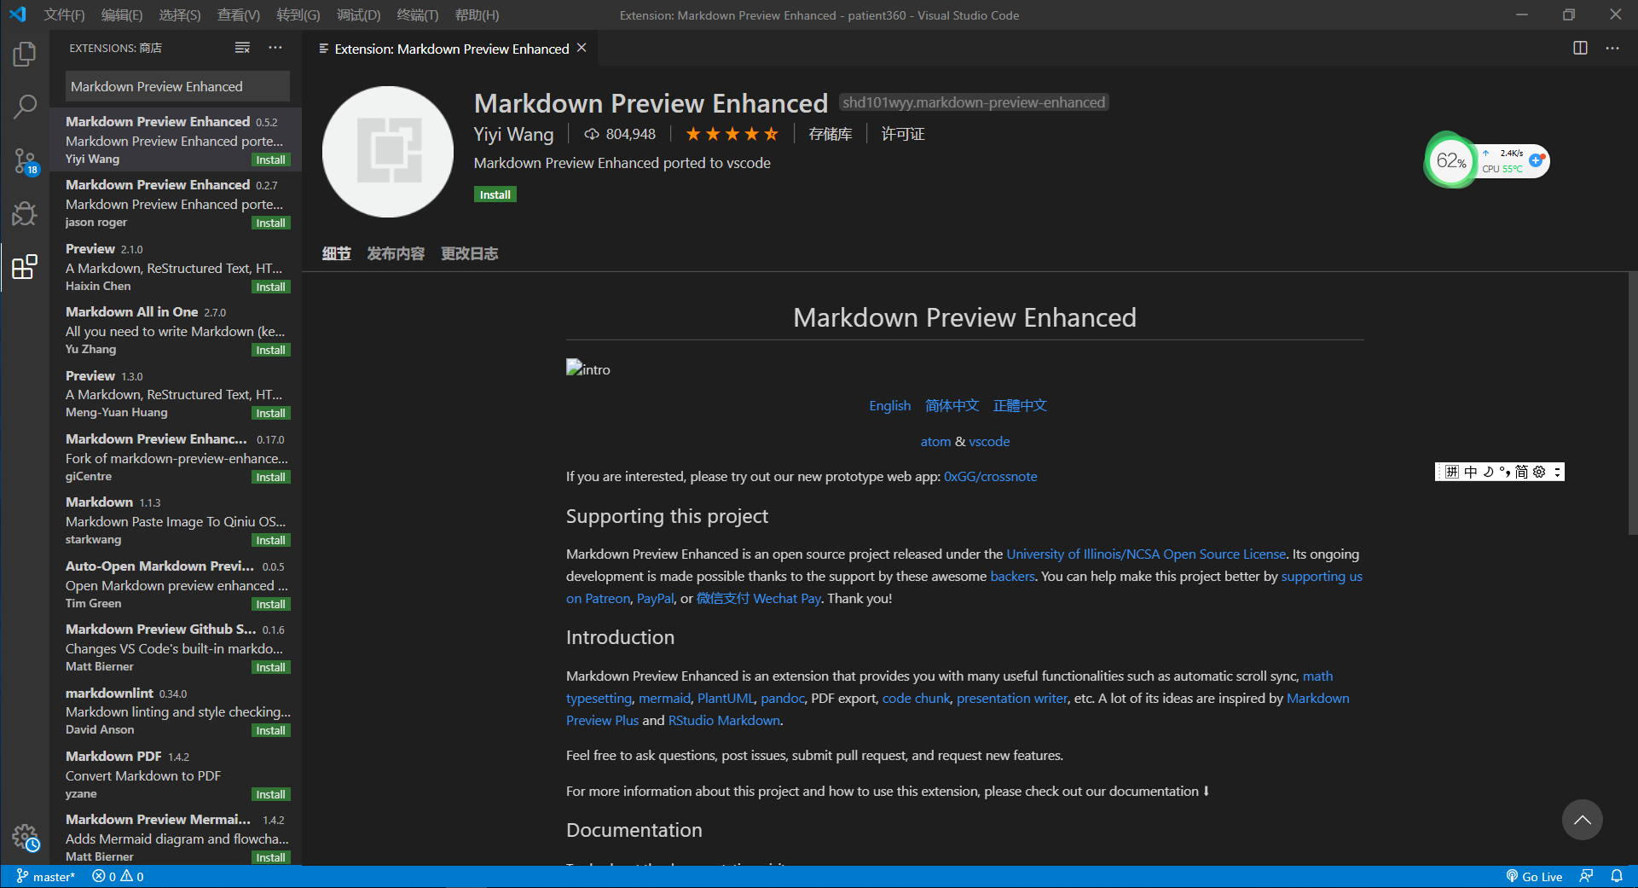The height and width of the screenshot is (888, 1638).
Task: Click the 62% CPU monitor widget
Action: (x=1450, y=160)
